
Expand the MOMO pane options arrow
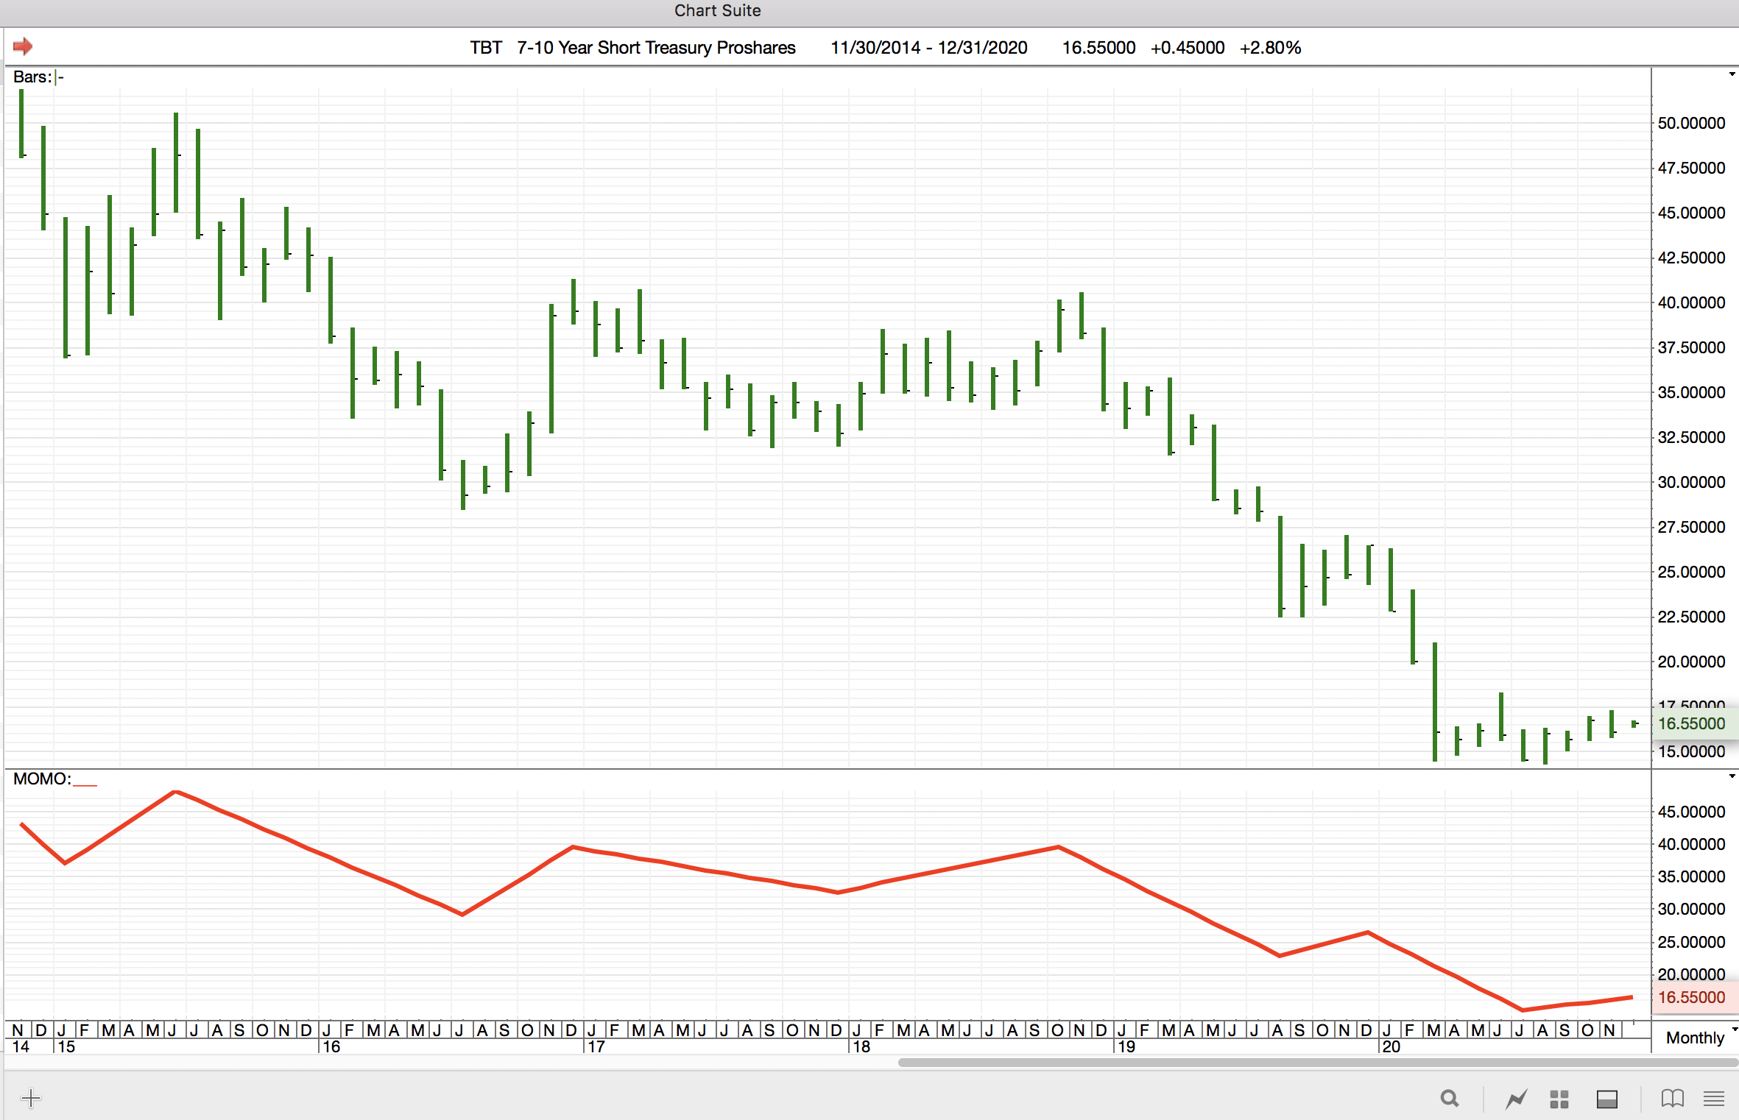1732,776
